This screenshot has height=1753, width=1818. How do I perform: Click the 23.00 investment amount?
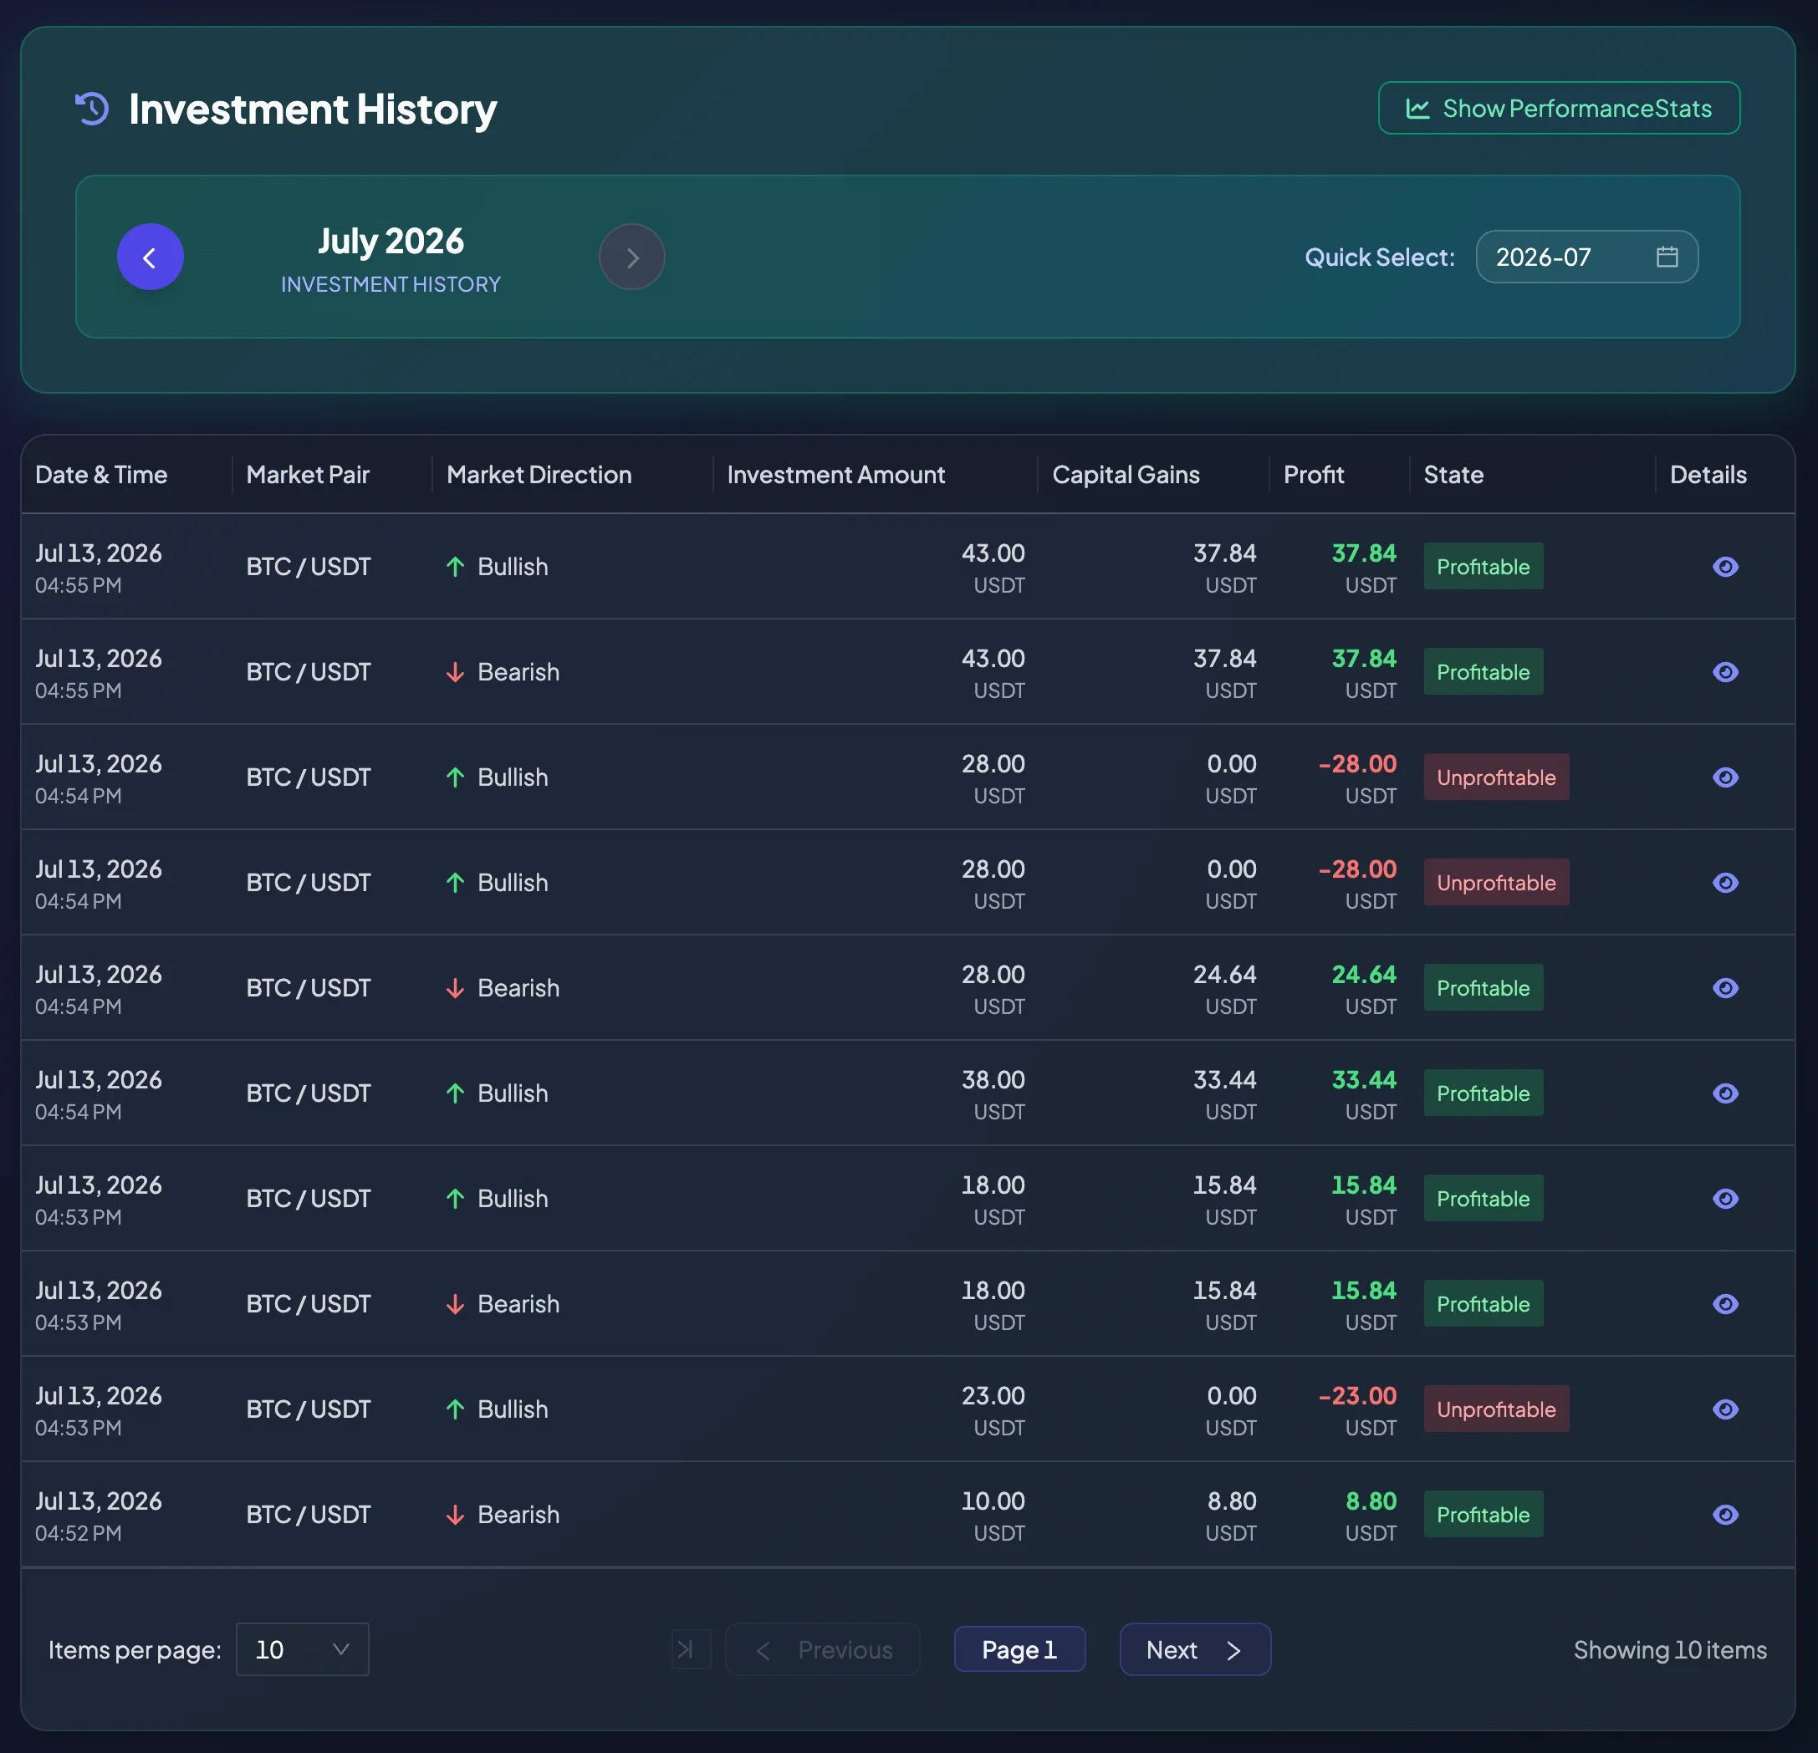click(x=993, y=1396)
